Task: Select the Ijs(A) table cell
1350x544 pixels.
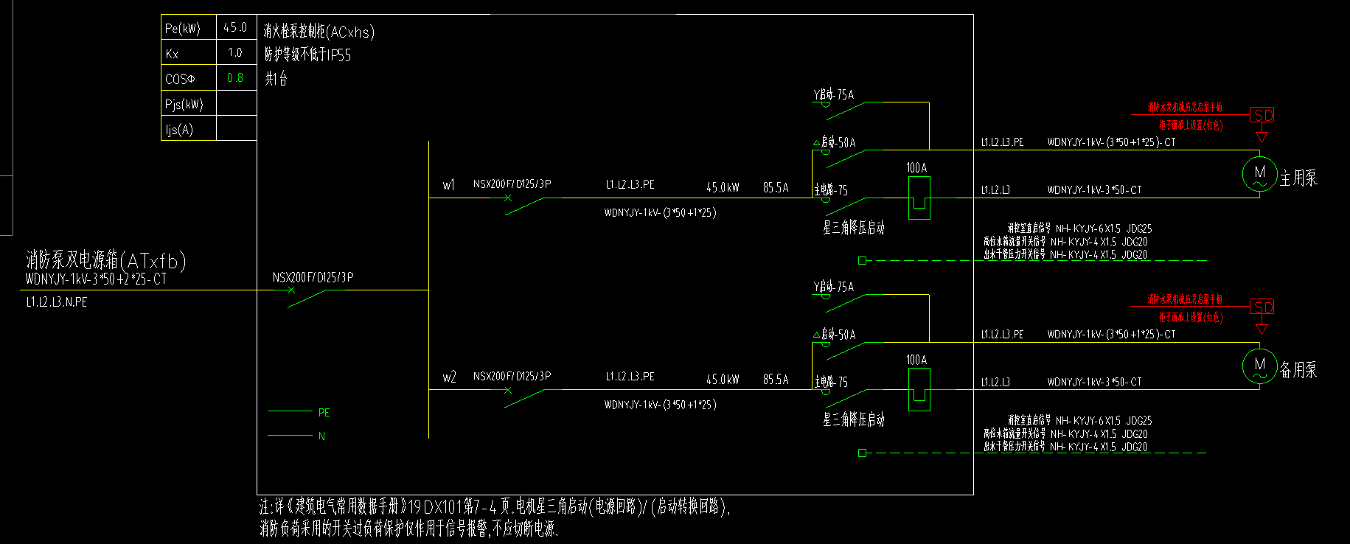Action: [x=189, y=128]
